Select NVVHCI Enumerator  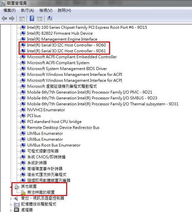tap(46, 110)
